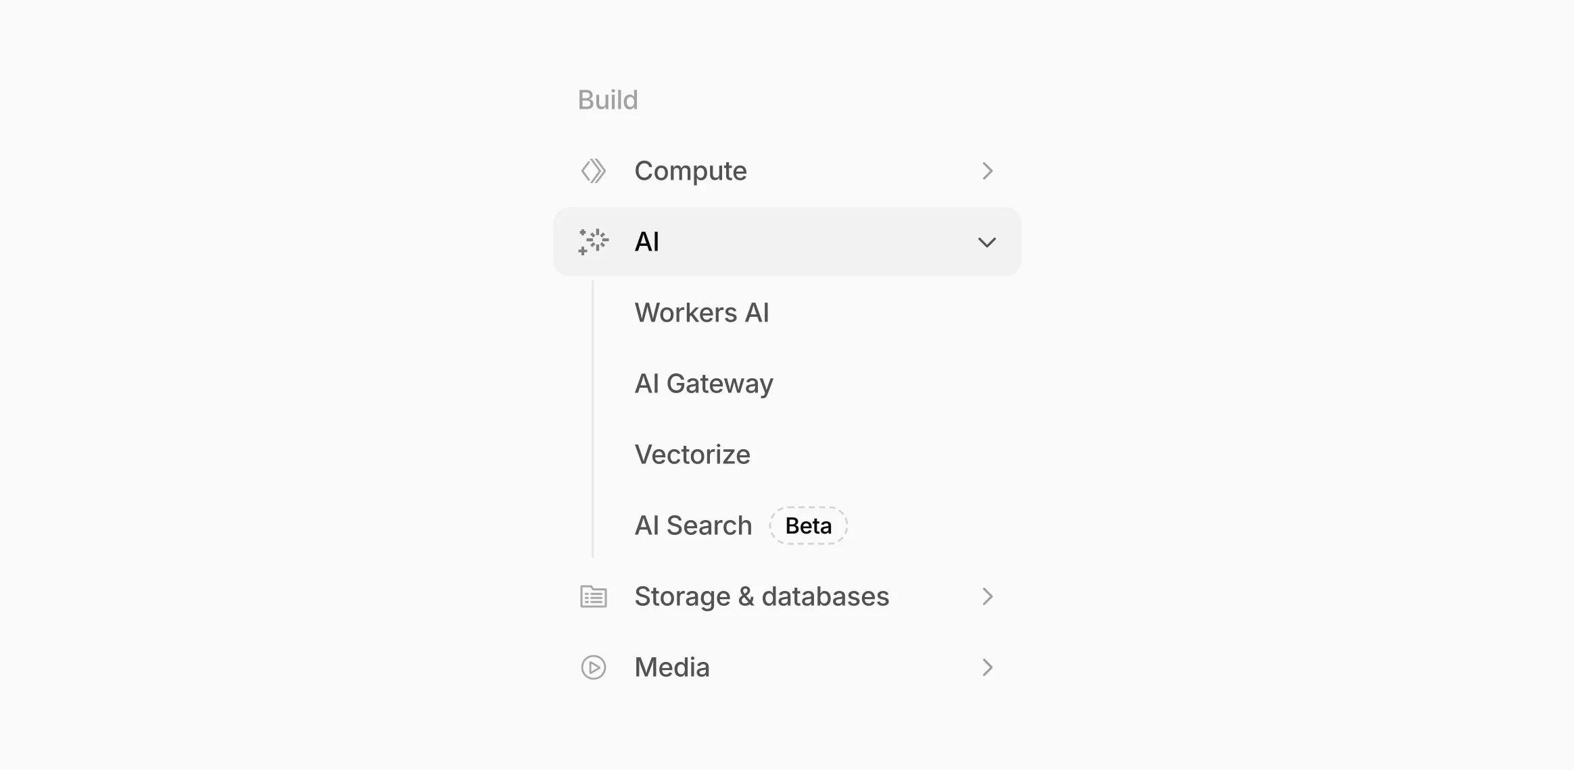This screenshot has height=770, width=1574.
Task: Click the Media play icon
Action: pos(593,667)
